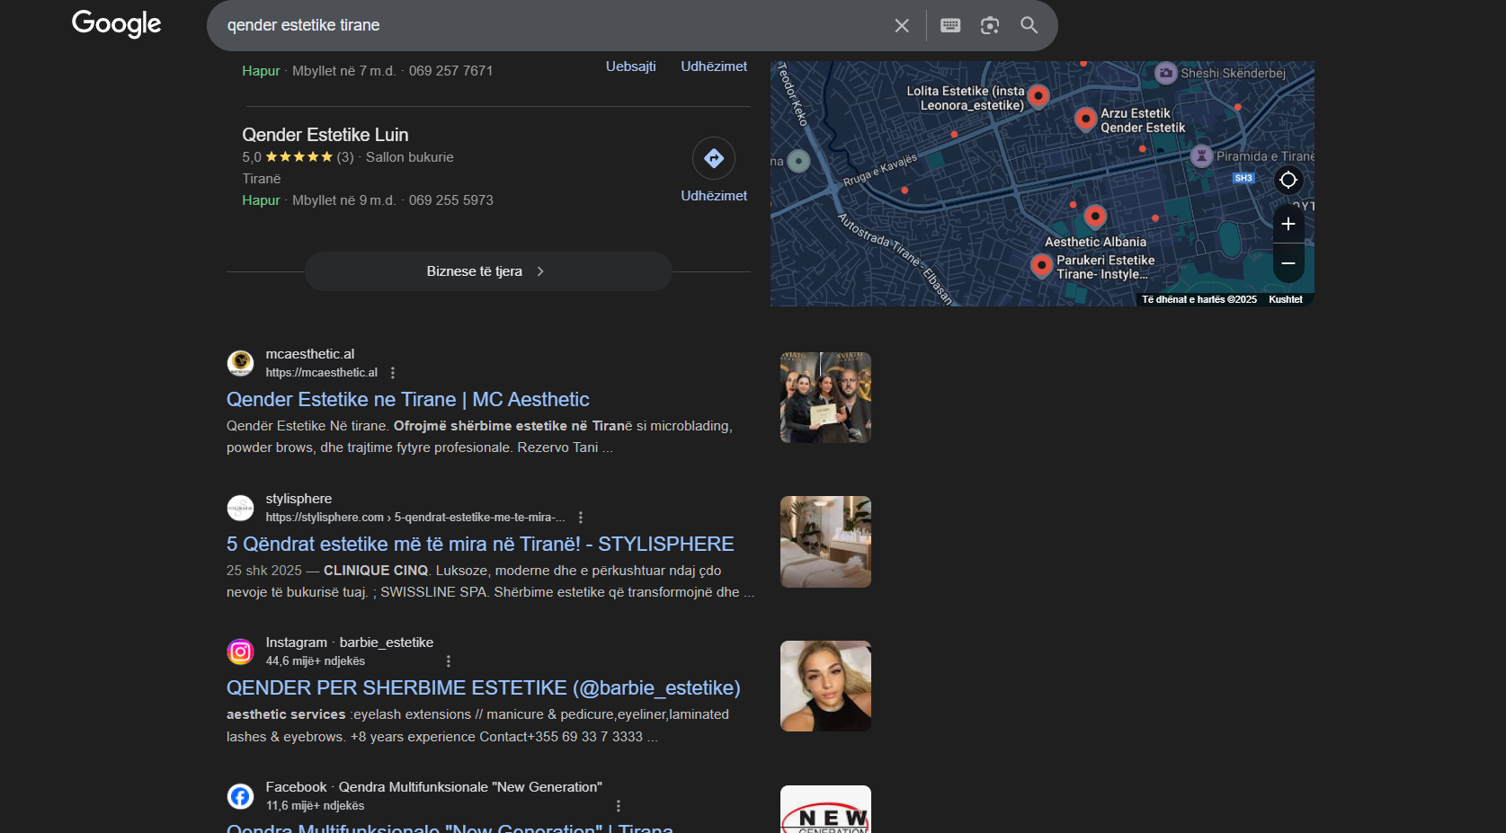Clear the search query with the X icon

pos(901,25)
